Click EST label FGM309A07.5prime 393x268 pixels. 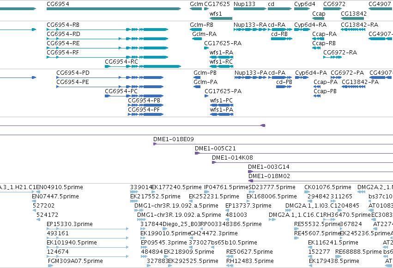click(x=75, y=261)
